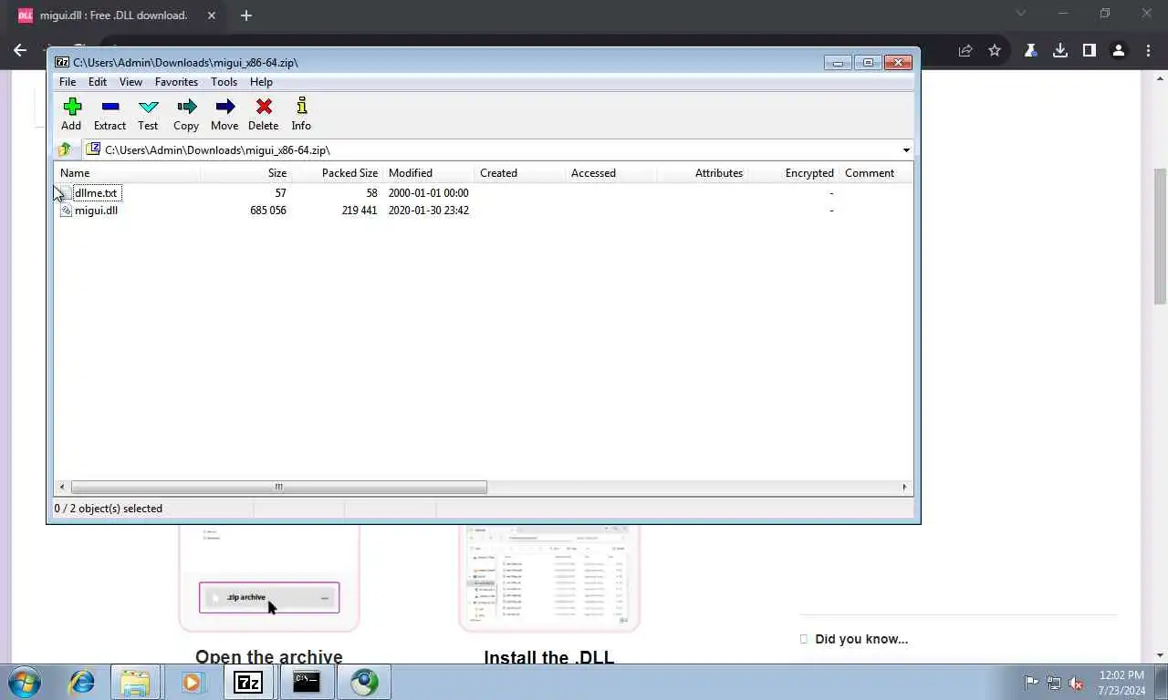
Task: Select migui.dll file name
Action: pos(96,211)
